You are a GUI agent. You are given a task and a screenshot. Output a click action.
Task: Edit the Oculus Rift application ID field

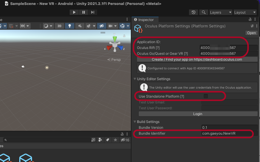(229, 48)
